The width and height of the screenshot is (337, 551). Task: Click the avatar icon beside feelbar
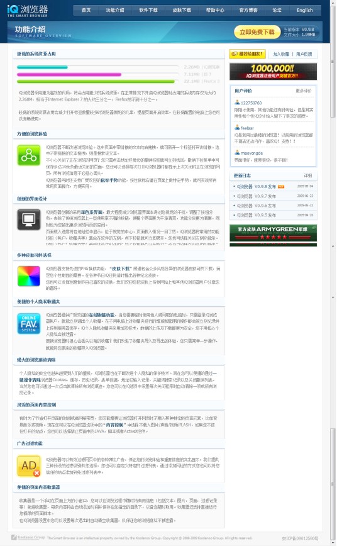(x=237, y=128)
